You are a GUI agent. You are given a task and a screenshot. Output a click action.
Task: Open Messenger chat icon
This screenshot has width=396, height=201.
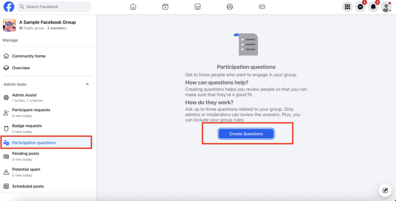[x=360, y=7]
